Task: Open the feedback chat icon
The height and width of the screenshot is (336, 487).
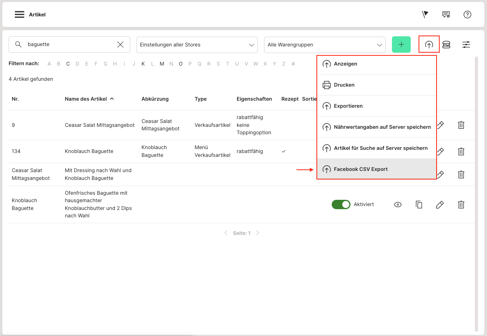Action: point(446,14)
